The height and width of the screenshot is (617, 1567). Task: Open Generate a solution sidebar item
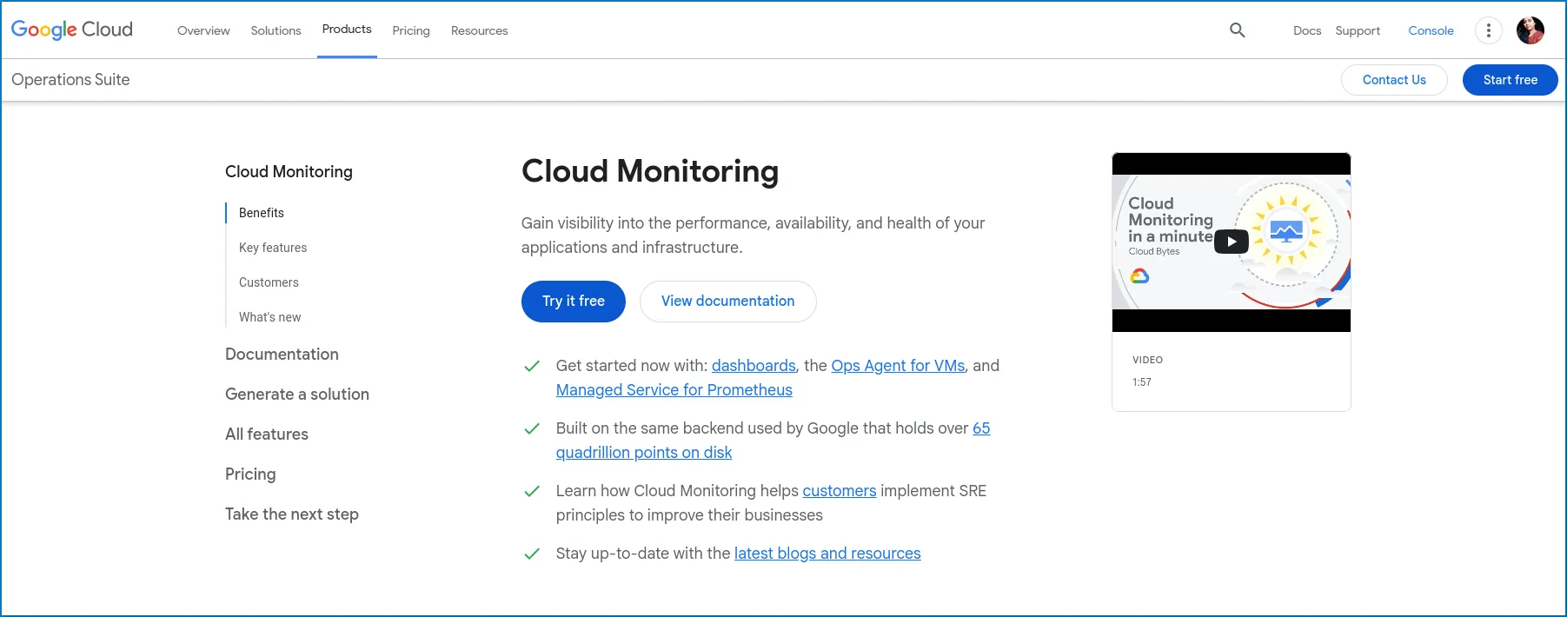297,395
